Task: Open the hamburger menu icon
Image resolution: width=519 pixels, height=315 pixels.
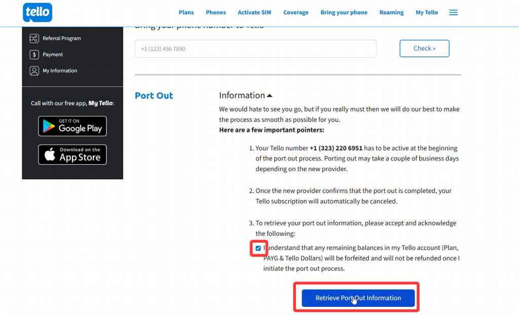Action: 453,13
